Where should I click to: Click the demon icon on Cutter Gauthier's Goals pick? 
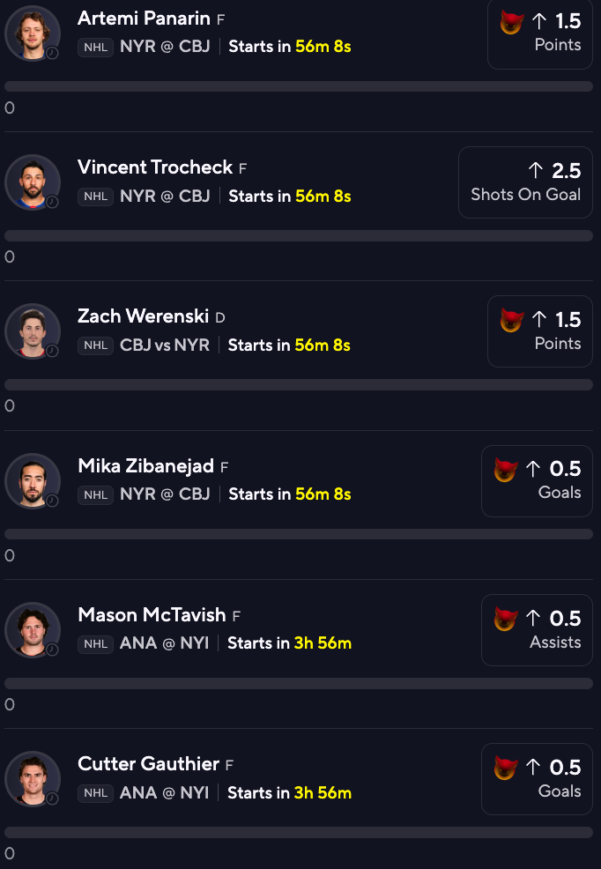point(506,768)
